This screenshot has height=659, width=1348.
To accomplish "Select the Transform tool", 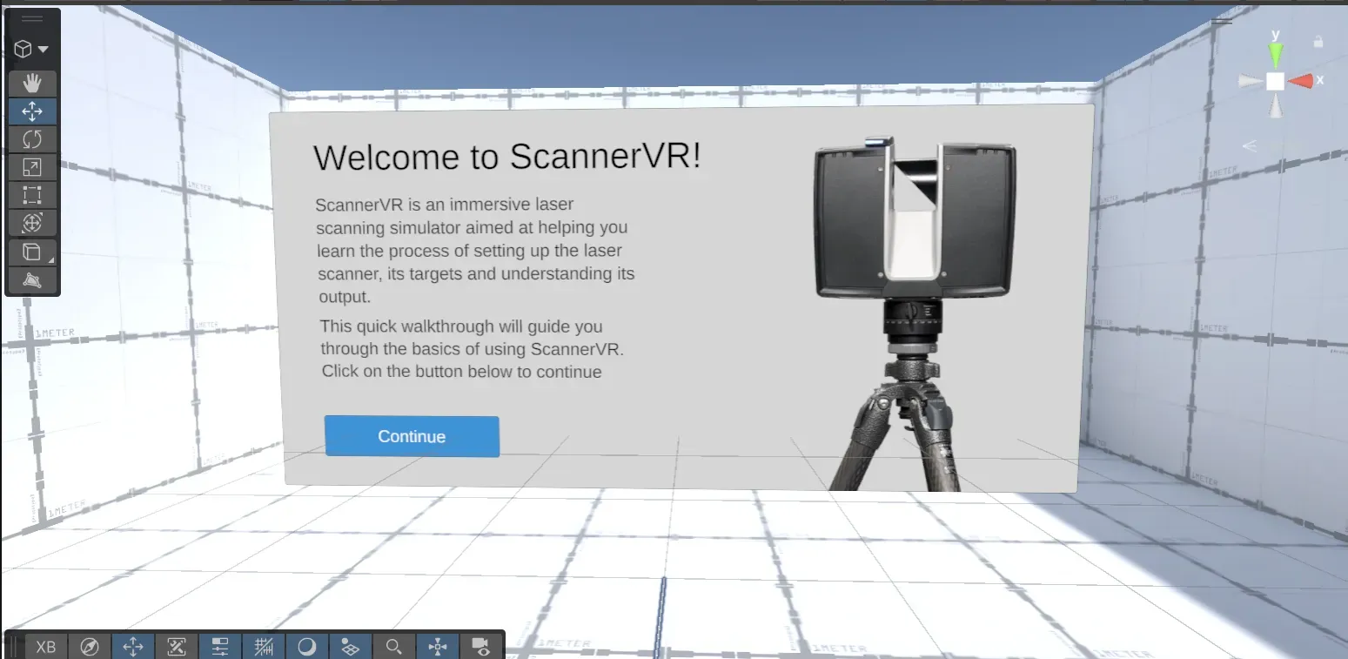I will tap(32, 223).
